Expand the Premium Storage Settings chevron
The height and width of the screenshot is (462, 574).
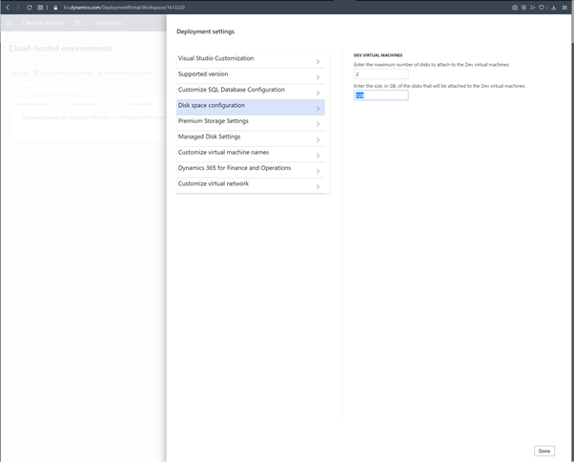tap(318, 124)
